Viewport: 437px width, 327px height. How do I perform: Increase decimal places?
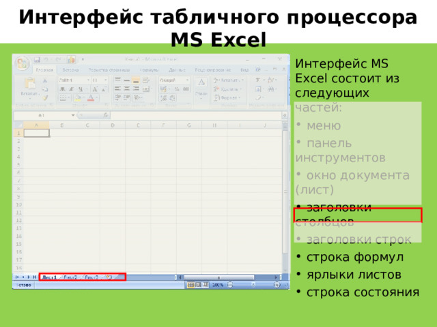click(x=164, y=97)
